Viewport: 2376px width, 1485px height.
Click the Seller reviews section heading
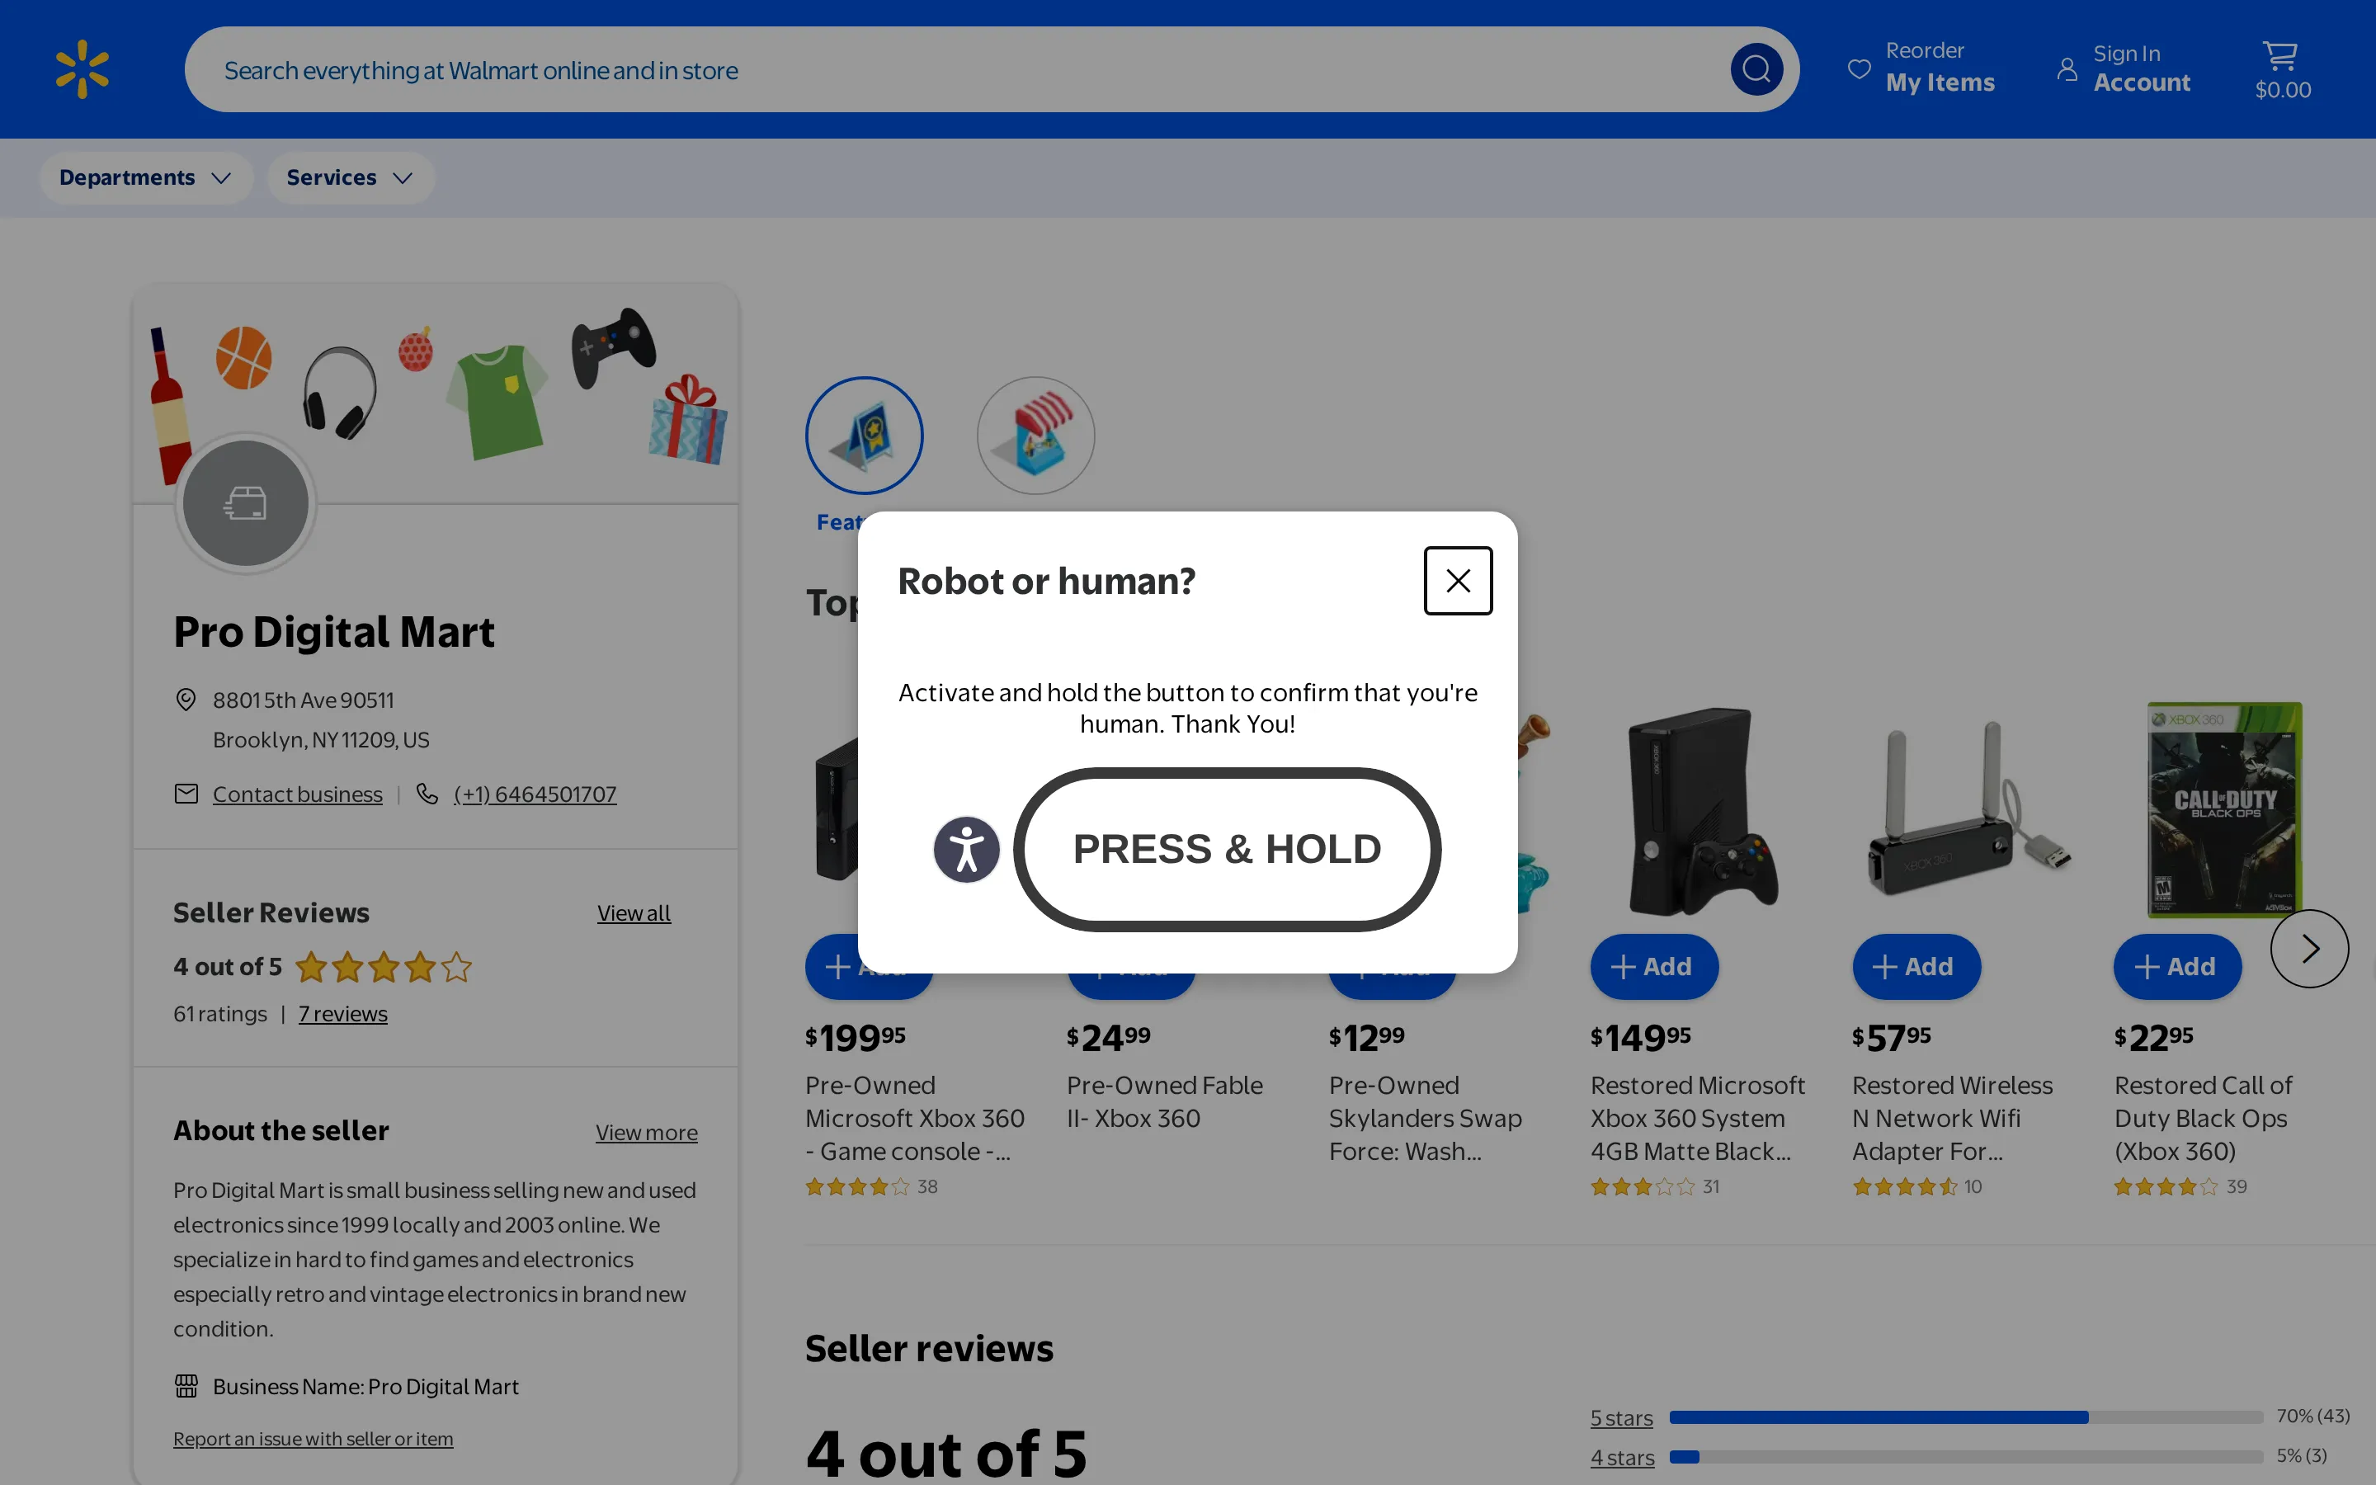(929, 1349)
